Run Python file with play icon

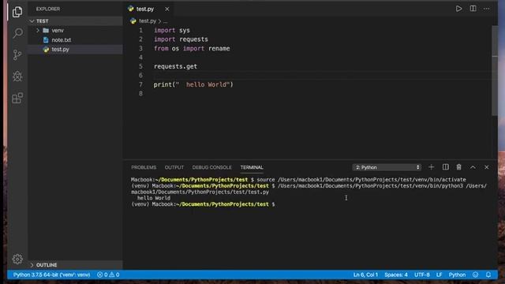pyautogui.click(x=458, y=9)
